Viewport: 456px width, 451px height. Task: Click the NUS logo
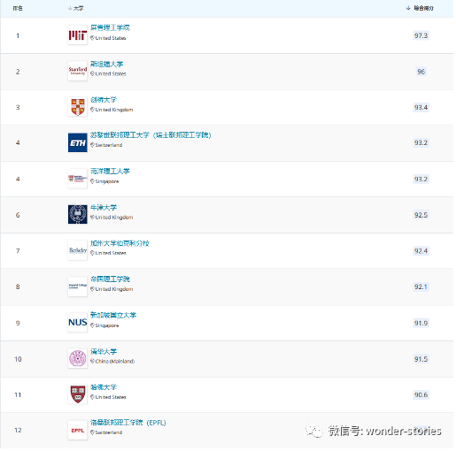[77, 322]
